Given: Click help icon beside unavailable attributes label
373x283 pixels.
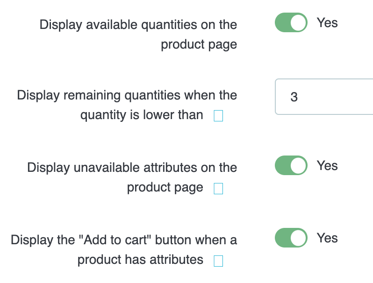Looking at the screenshot, I should click(218, 188).
